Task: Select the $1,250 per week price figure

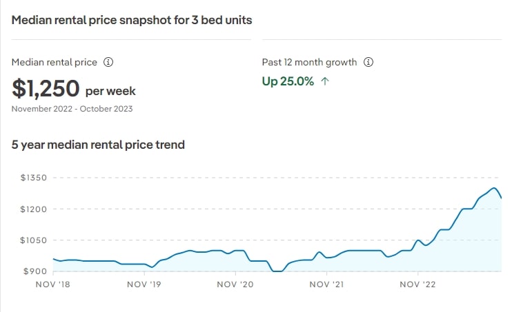Action: [x=73, y=89]
